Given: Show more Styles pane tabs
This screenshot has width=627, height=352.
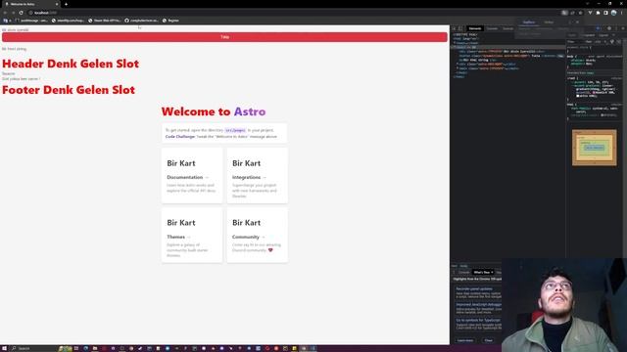Looking at the screenshot, I should point(614,35).
